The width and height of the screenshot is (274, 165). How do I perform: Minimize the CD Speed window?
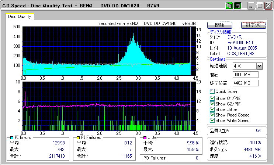click(x=251, y=6)
